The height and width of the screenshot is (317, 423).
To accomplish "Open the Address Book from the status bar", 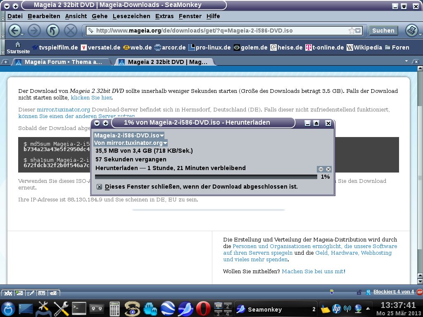I will [x=42, y=293].
